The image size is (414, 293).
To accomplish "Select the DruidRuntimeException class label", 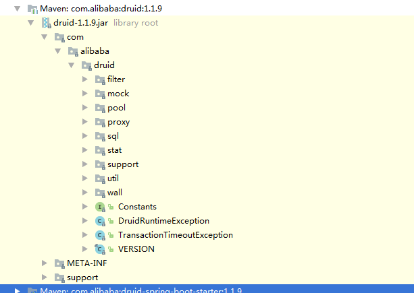I will tap(163, 221).
